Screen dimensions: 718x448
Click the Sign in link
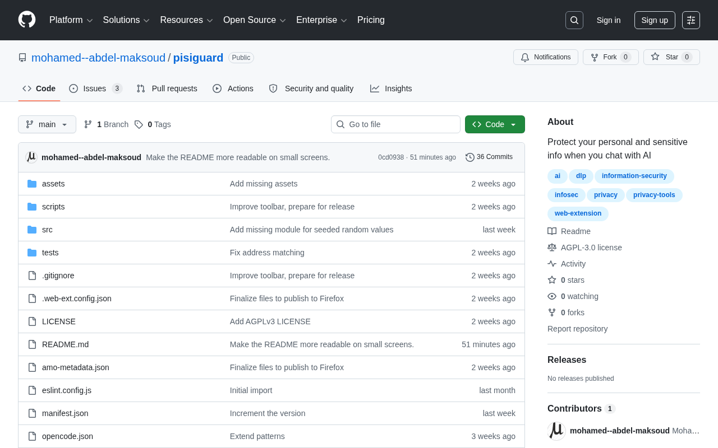(609, 20)
